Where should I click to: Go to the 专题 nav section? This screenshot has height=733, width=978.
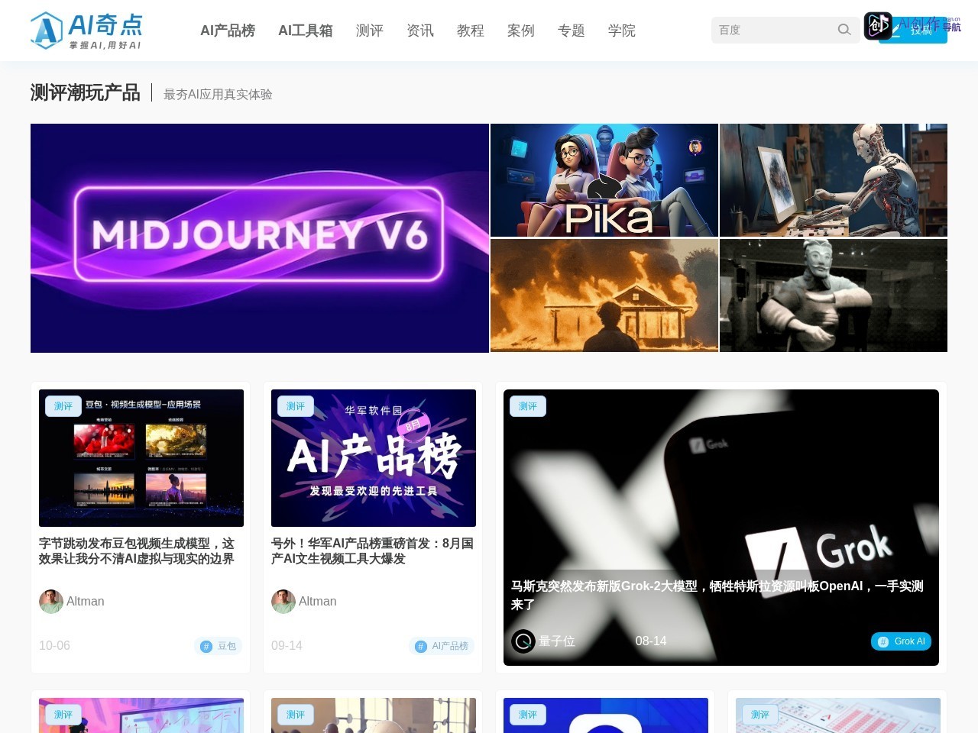(572, 31)
